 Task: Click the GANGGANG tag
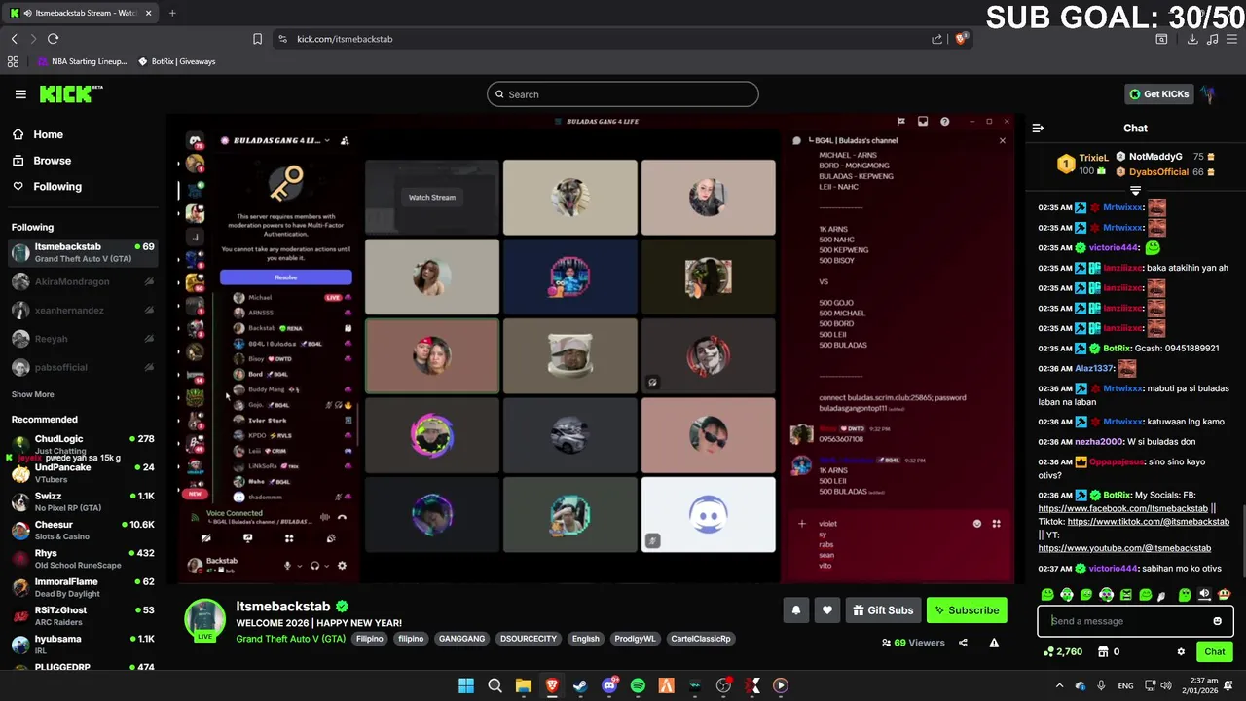tap(461, 639)
